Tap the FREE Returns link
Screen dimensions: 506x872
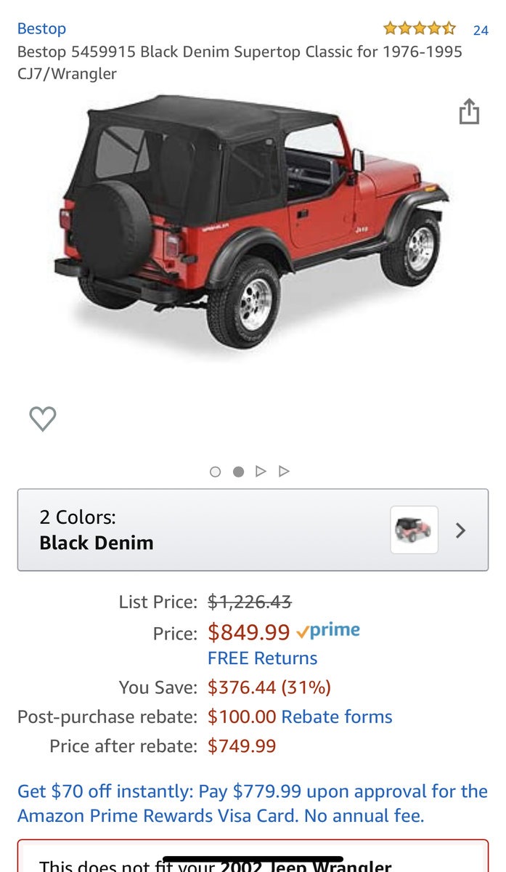click(262, 658)
